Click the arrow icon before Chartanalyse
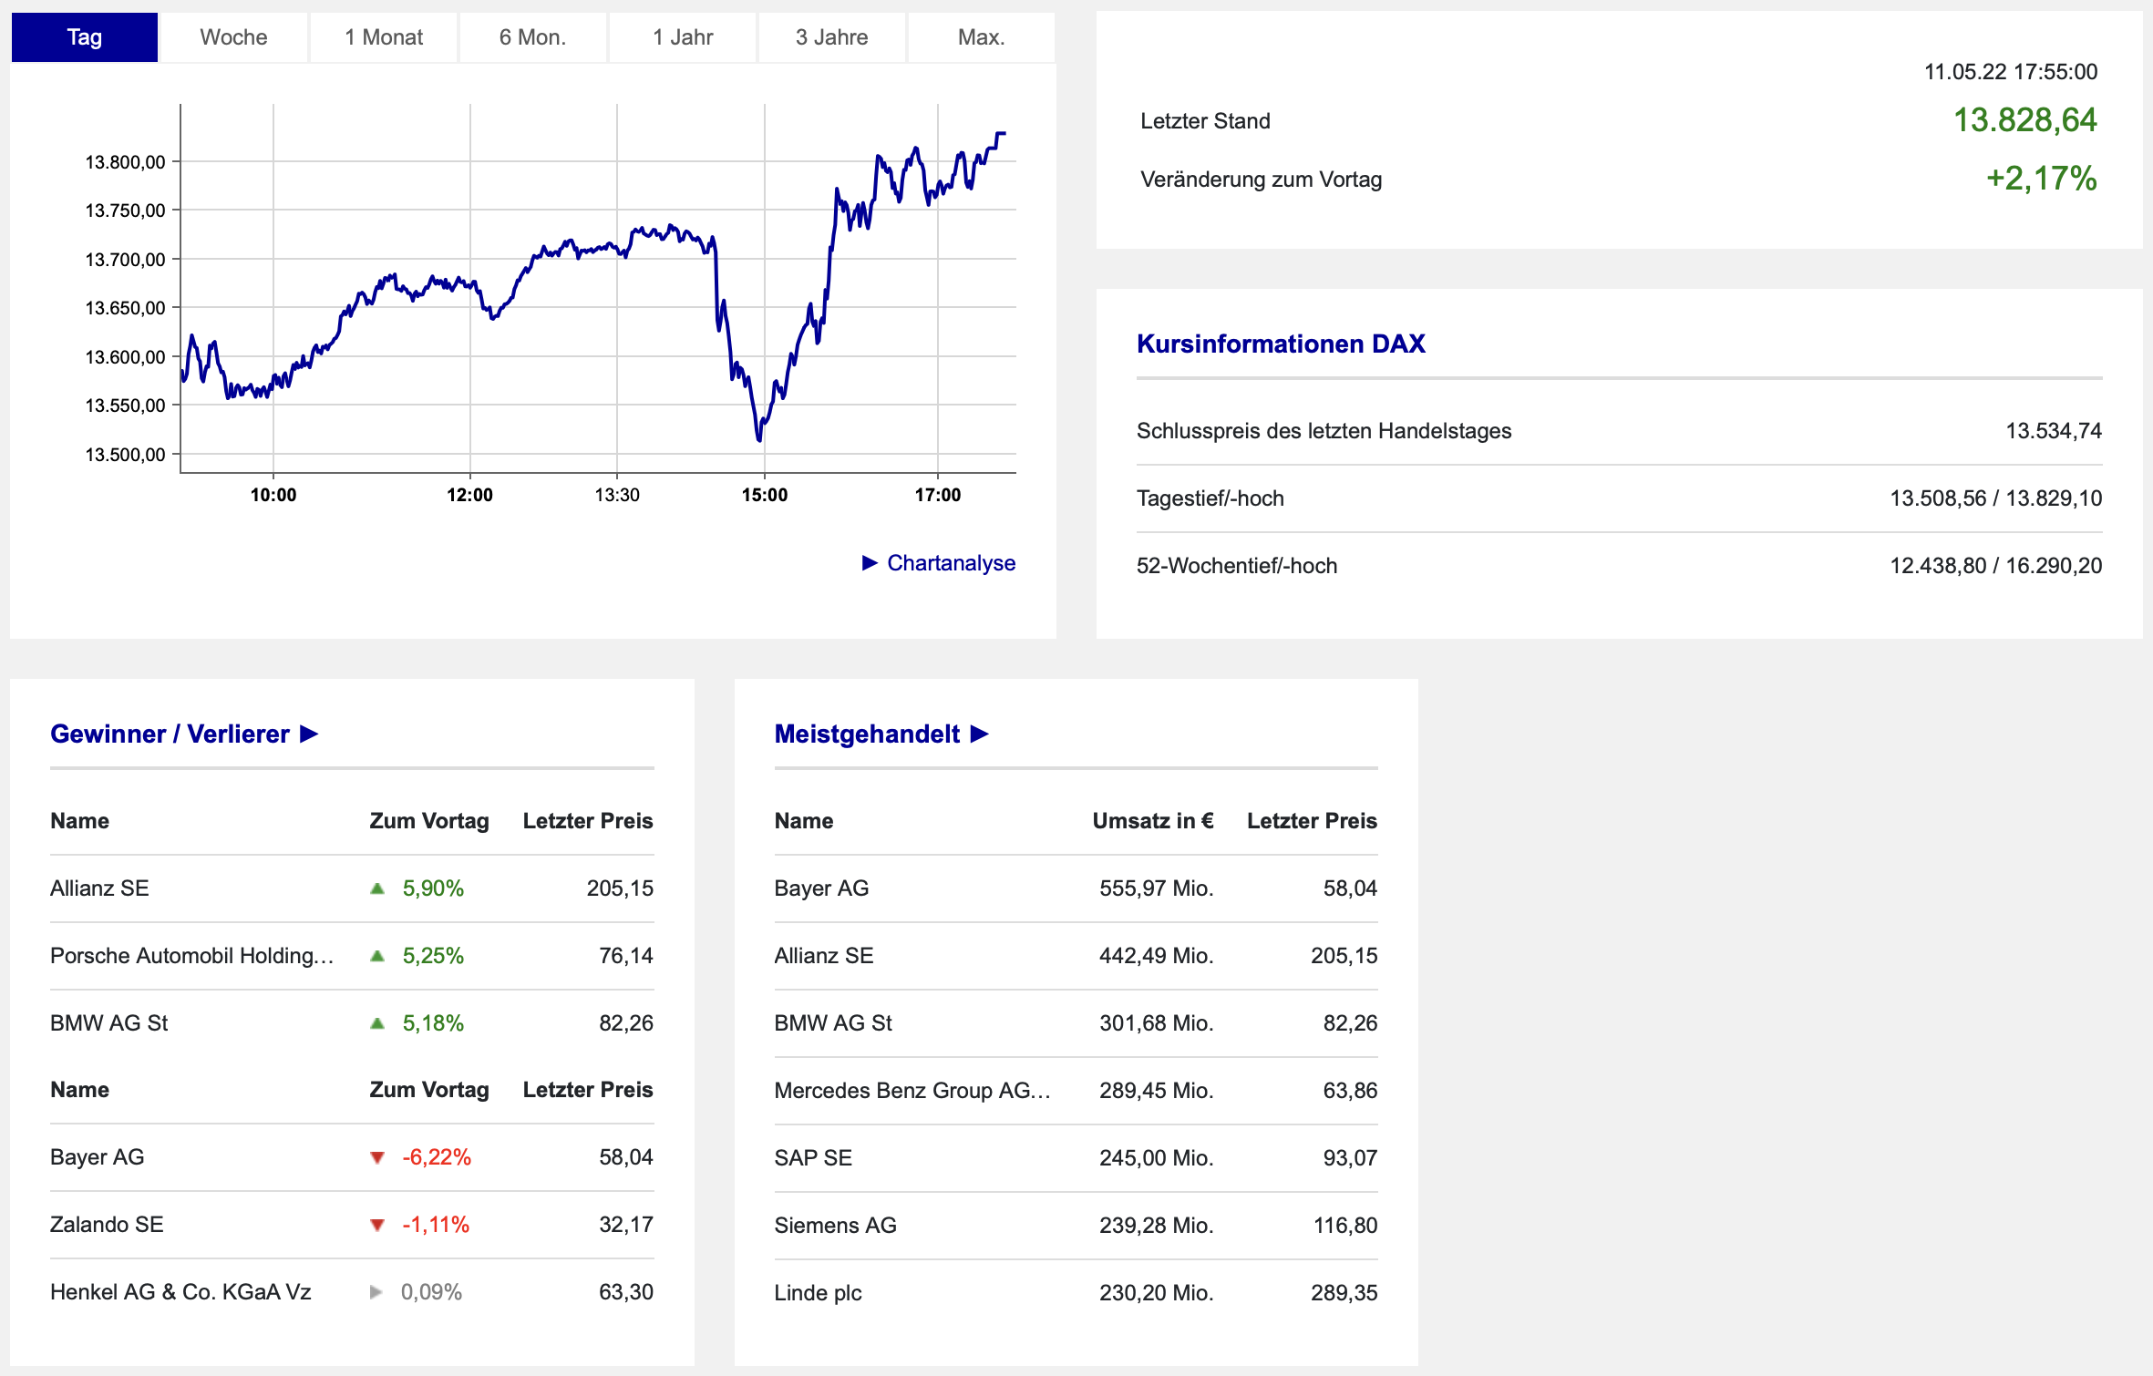Screen dimensions: 2153x1376 tap(870, 563)
